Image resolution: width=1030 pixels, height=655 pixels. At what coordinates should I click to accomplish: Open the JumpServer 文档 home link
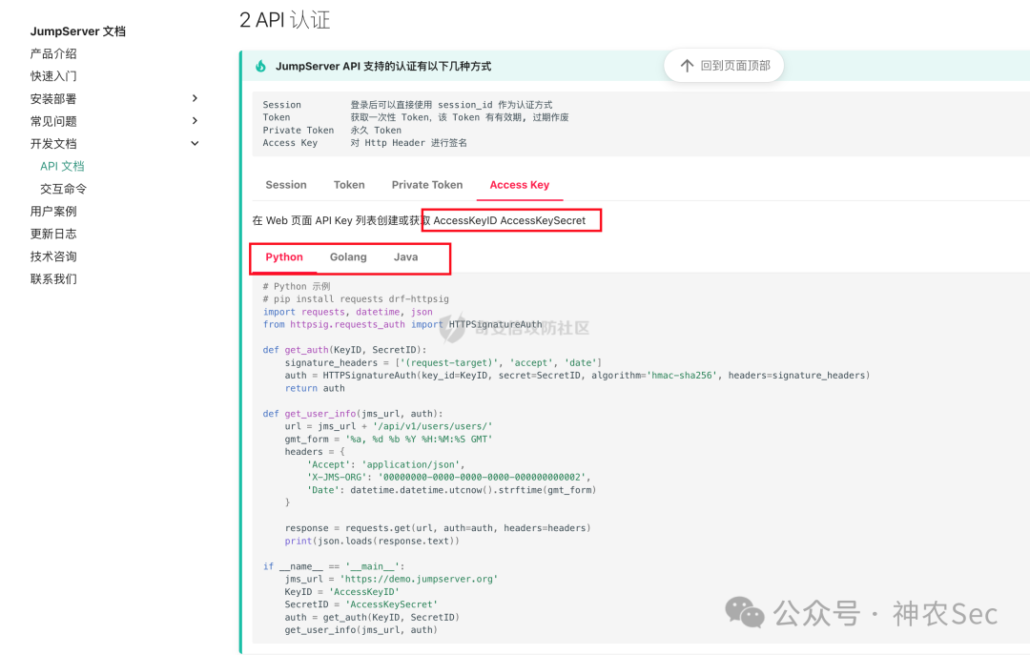coord(77,31)
